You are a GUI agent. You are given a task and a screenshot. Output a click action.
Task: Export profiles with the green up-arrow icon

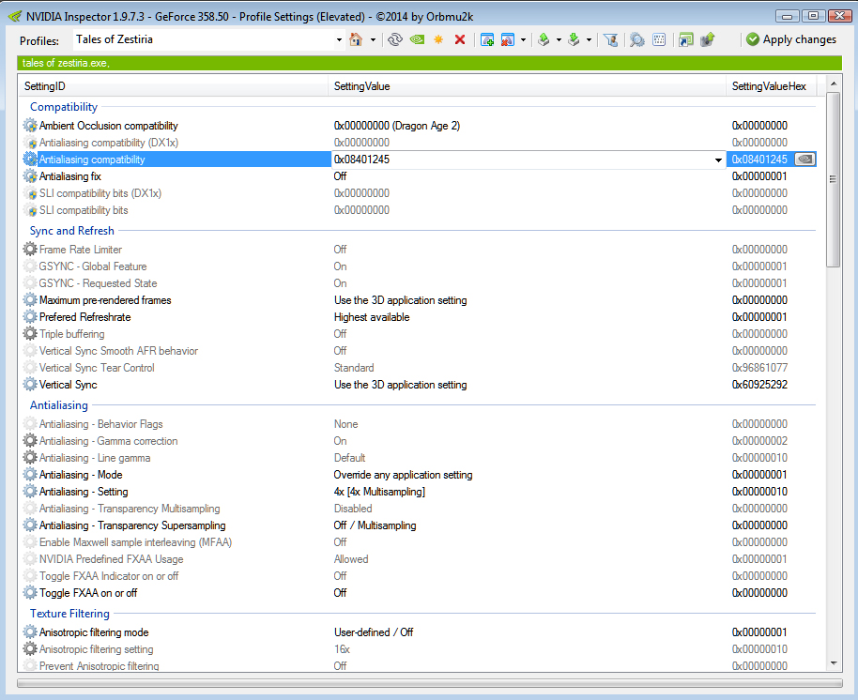(x=544, y=39)
